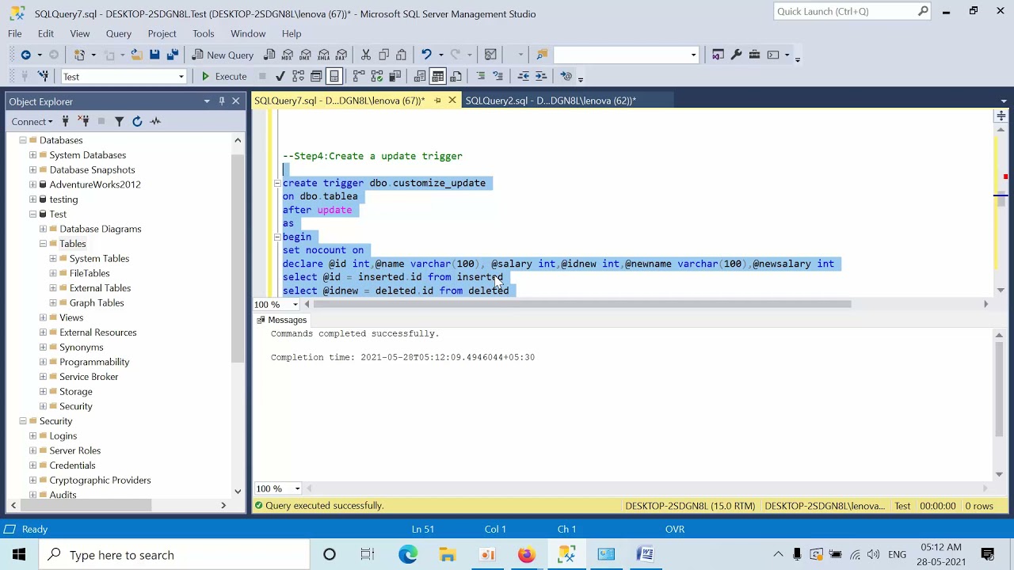
Task: Open Activity Monitor icon in Object Explorer
Action: click(155, 121)
